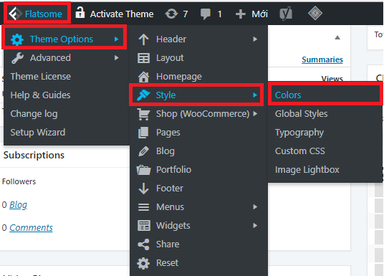Screen dimensions: 384x276
Task: Open the Change log entry
Action: (x=34, y=114)
